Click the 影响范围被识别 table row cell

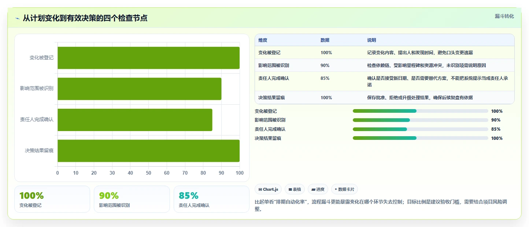pos(274,66)
